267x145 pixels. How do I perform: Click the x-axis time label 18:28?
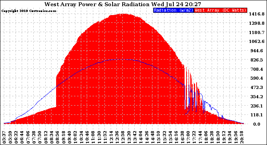(x=212, y=137)
